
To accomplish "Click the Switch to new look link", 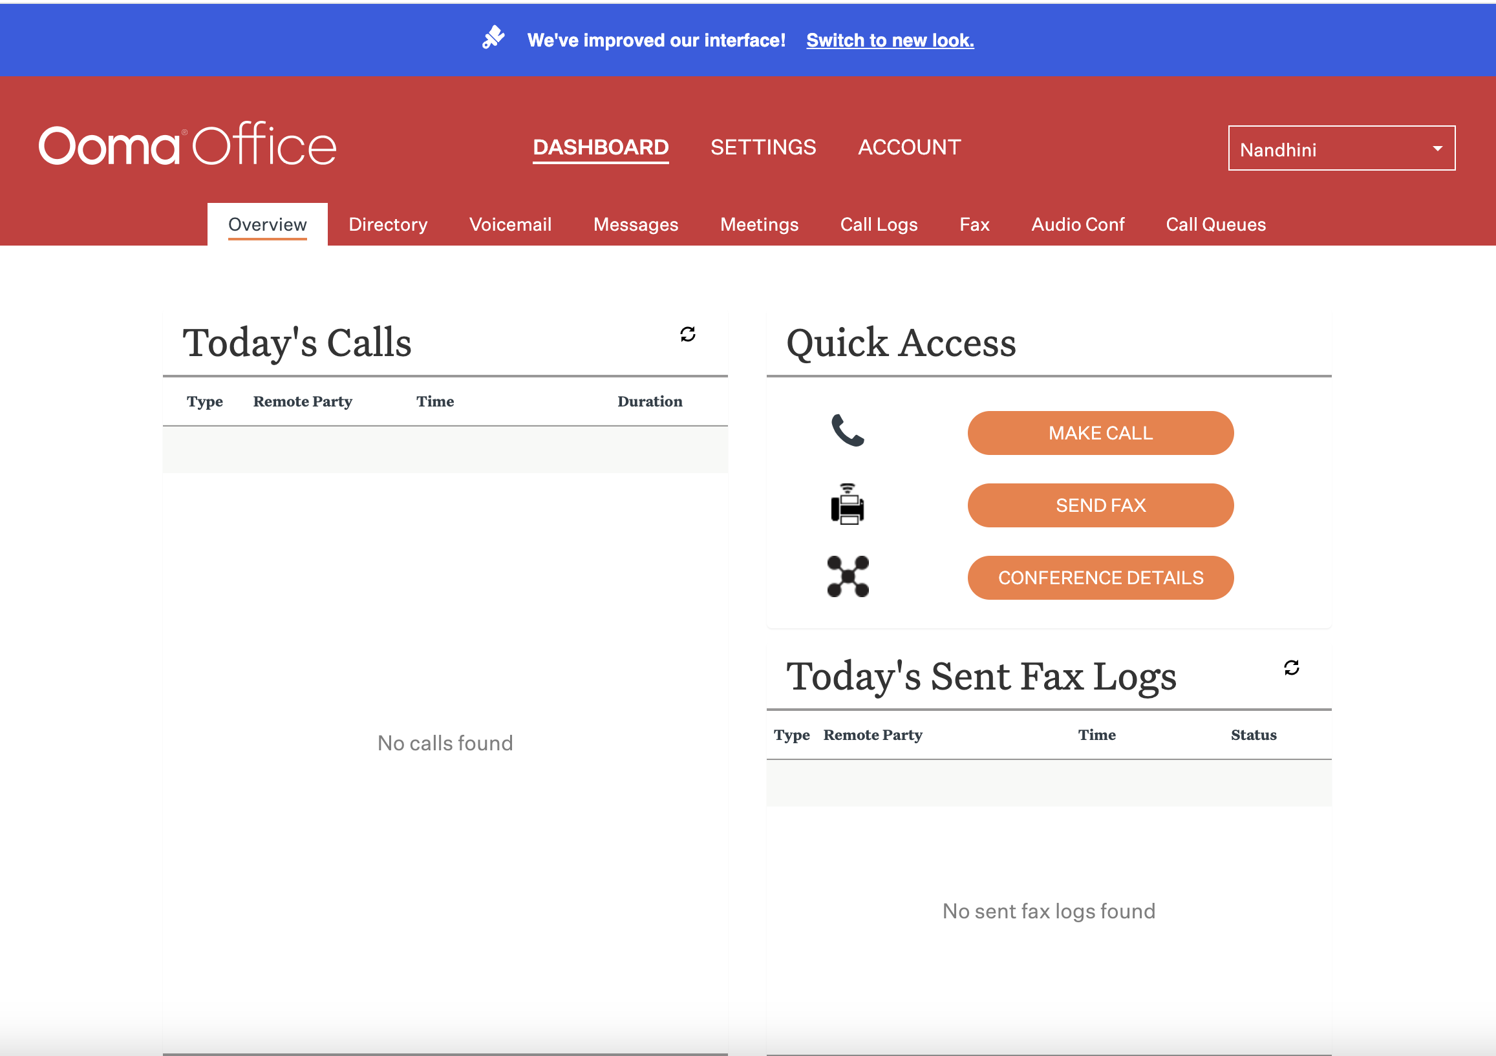I will coord(890,40).
